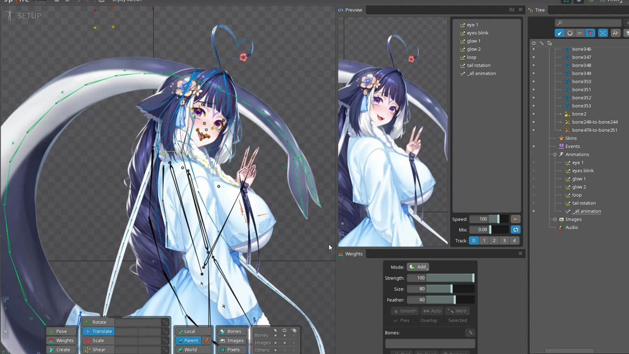629x354 pixels.
Task: Select the Pose tool
Action: pos(61,331)
